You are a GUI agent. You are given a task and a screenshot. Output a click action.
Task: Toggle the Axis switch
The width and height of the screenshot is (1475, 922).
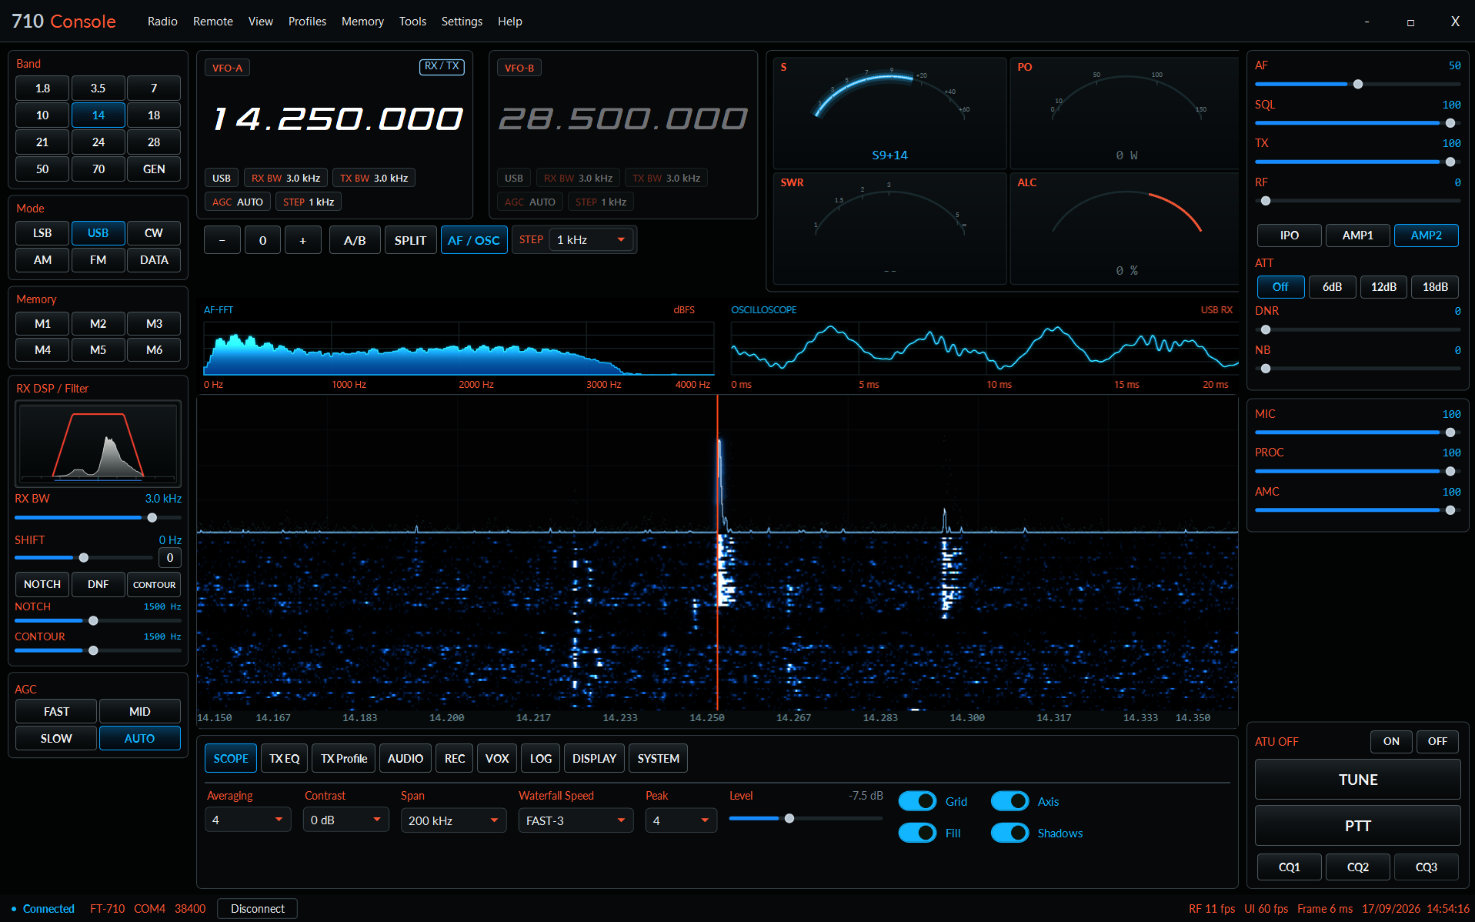pyautogui.click(x=1009, y=801)
